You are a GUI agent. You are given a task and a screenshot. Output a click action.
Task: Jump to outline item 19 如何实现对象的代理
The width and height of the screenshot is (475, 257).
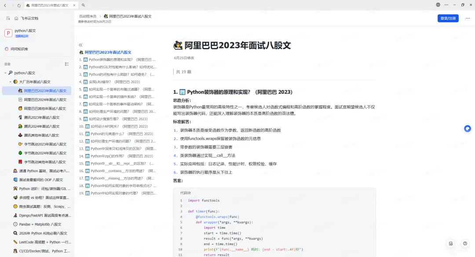[x=123, y=193]
